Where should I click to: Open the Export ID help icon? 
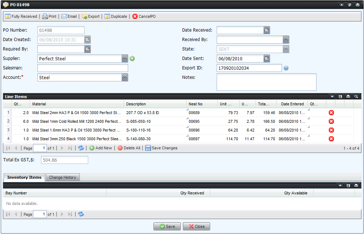(x=286, y=68)
